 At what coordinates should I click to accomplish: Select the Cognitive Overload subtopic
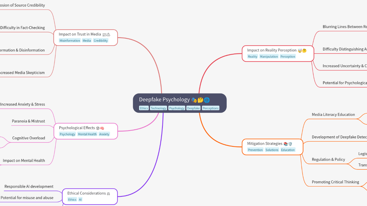[x=29, y=138]
